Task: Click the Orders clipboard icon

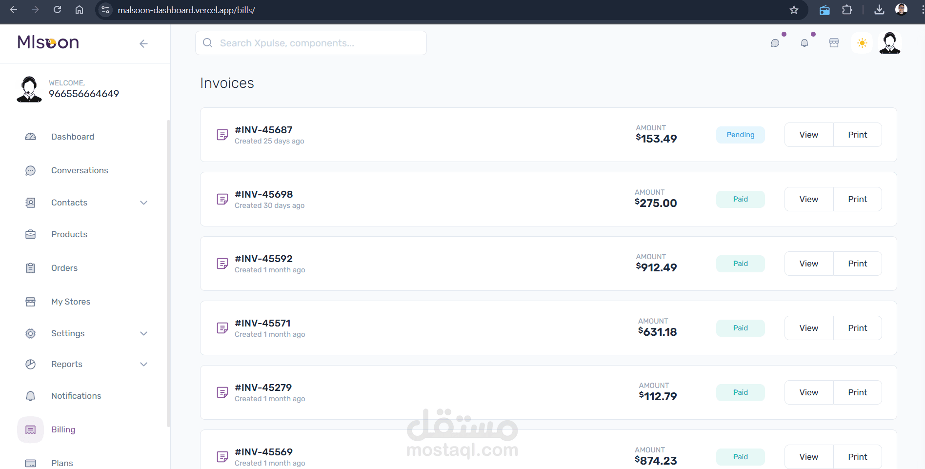Action: click(30, 268)
